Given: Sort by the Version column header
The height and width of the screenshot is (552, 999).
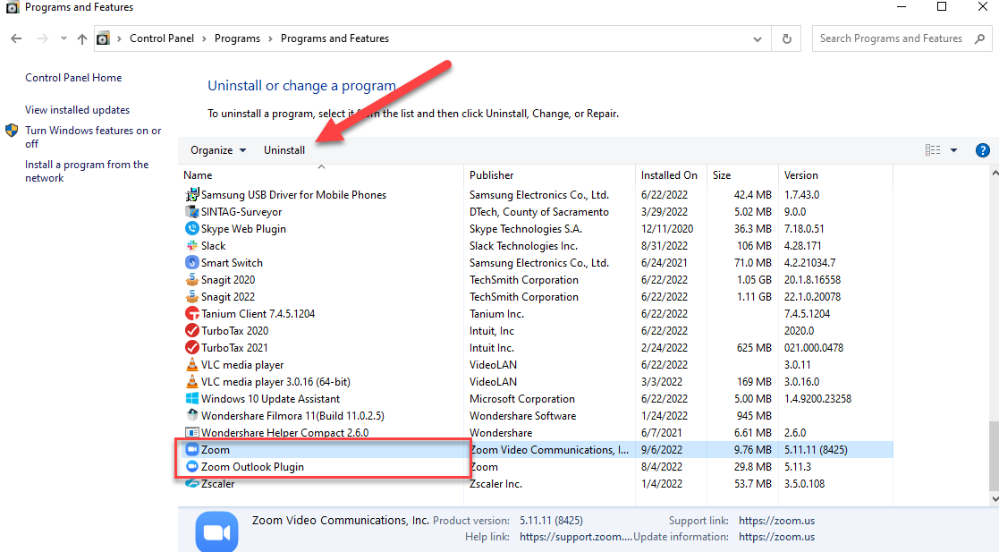Looking at the screenshot, I should pos(836,174).
